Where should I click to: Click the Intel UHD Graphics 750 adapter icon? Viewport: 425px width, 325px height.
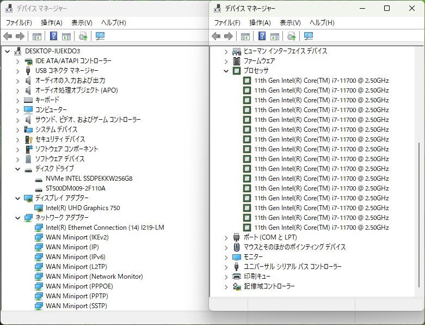tap(39, 208)
